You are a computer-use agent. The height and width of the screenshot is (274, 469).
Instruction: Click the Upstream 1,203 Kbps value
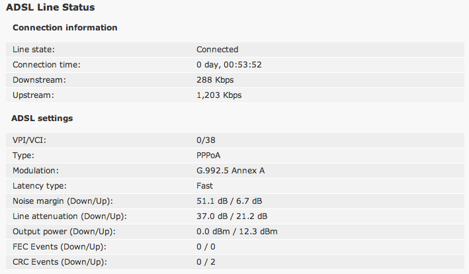click(219, 95)
